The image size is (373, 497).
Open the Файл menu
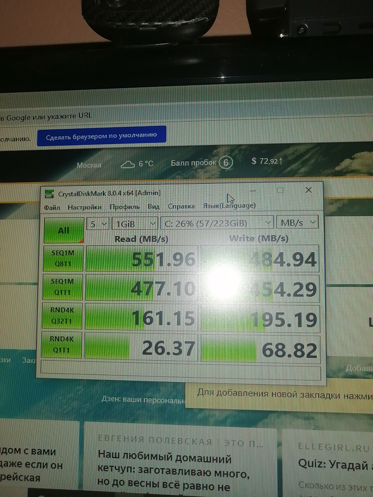click(52, 207)
